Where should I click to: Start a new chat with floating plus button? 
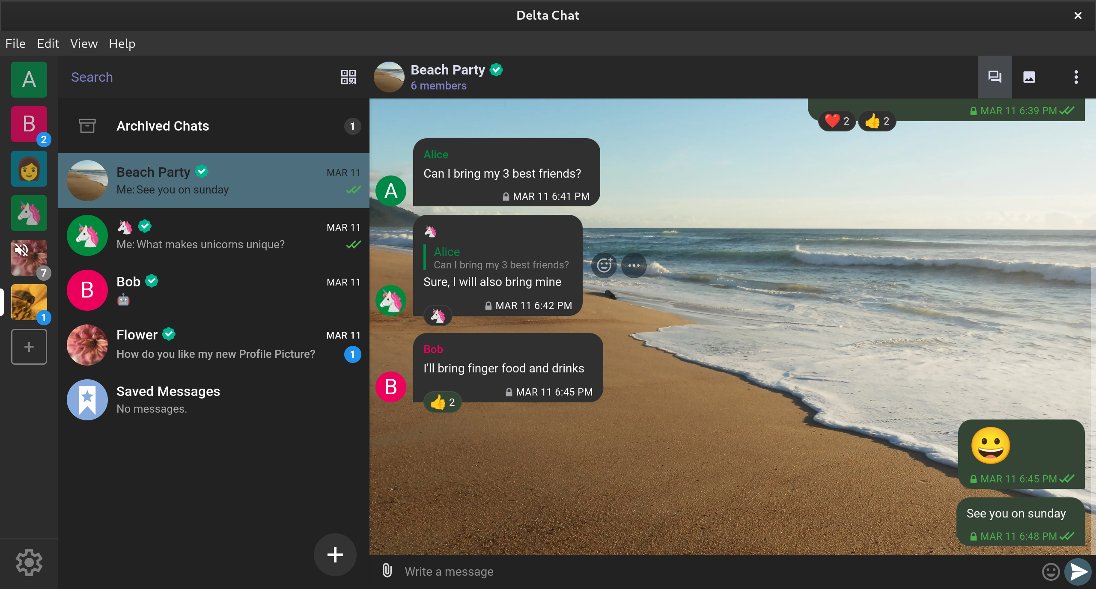[x=335, y=555]
